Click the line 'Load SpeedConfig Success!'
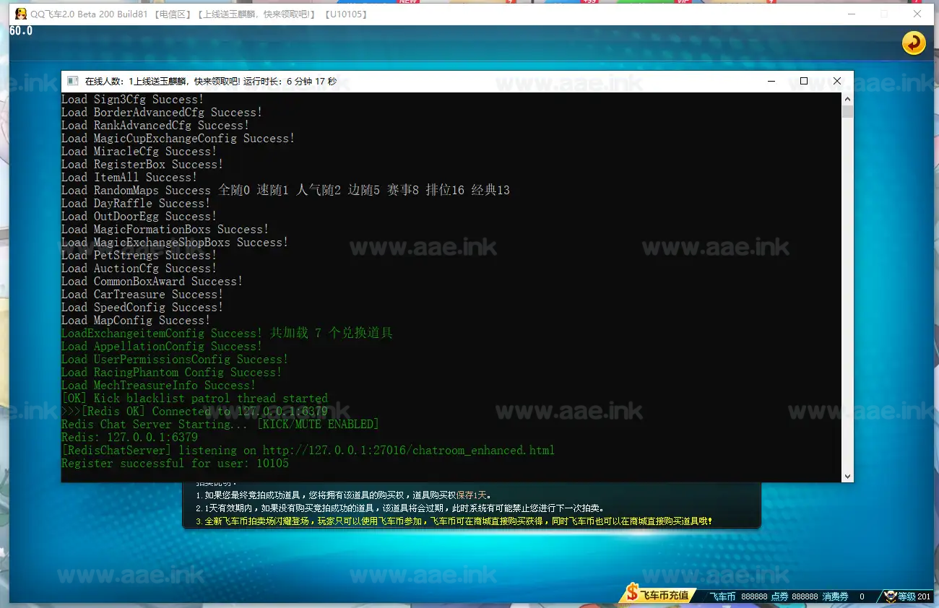 pyautogui.click(x=142, y=308)
